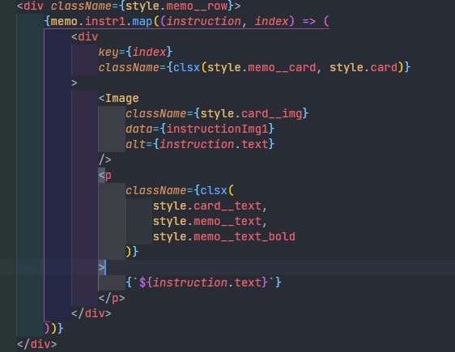
Task: Click the style.memo__row class reference
Action: coord(176,6)
